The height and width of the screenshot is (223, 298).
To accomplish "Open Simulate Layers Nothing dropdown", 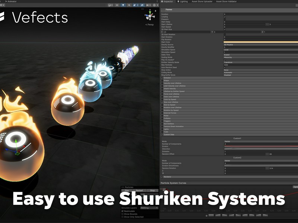I will [149, 208].
